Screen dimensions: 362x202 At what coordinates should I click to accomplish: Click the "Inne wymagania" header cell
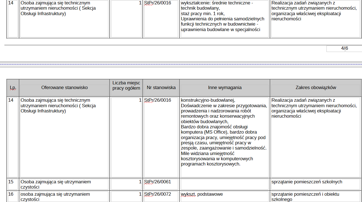[225, 88]
